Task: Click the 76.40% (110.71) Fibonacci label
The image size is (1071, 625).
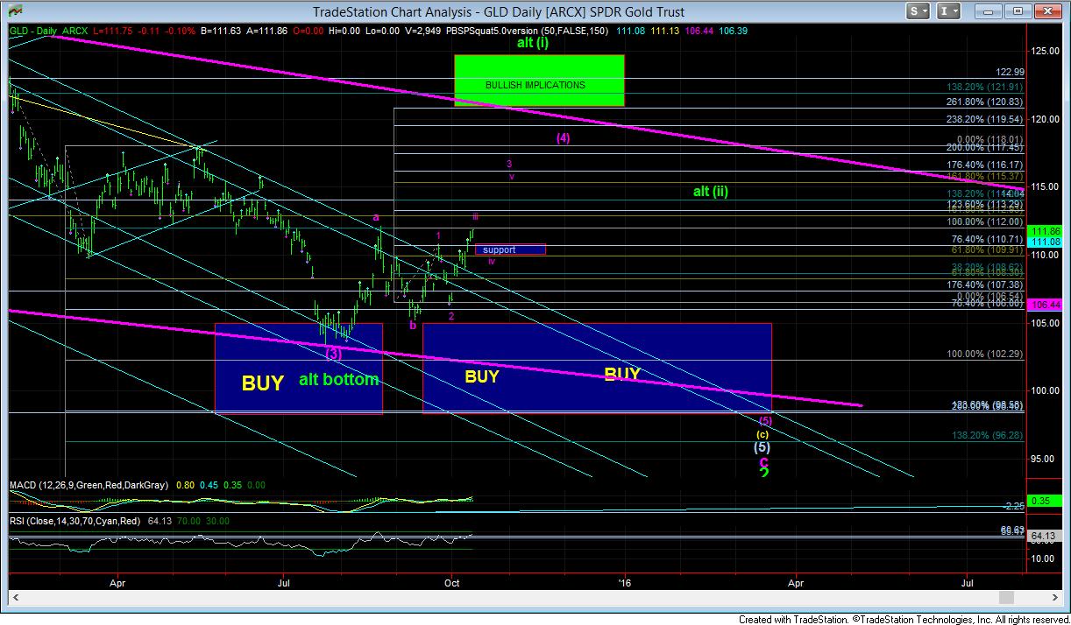Action: [986, 239]
